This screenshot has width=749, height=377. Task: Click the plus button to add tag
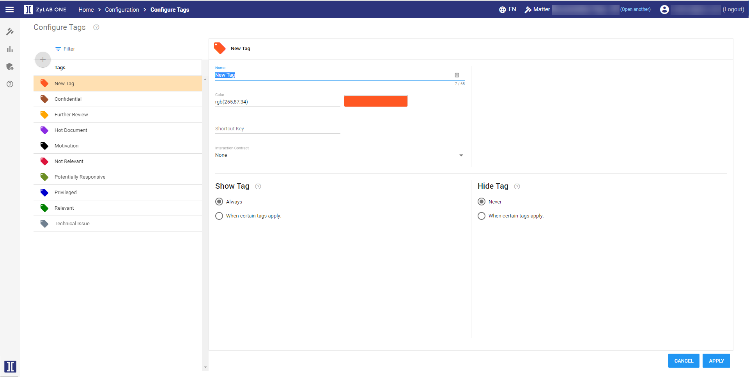43,60
